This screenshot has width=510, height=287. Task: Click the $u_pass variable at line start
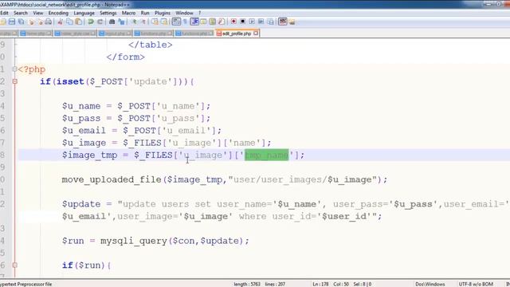81,119
